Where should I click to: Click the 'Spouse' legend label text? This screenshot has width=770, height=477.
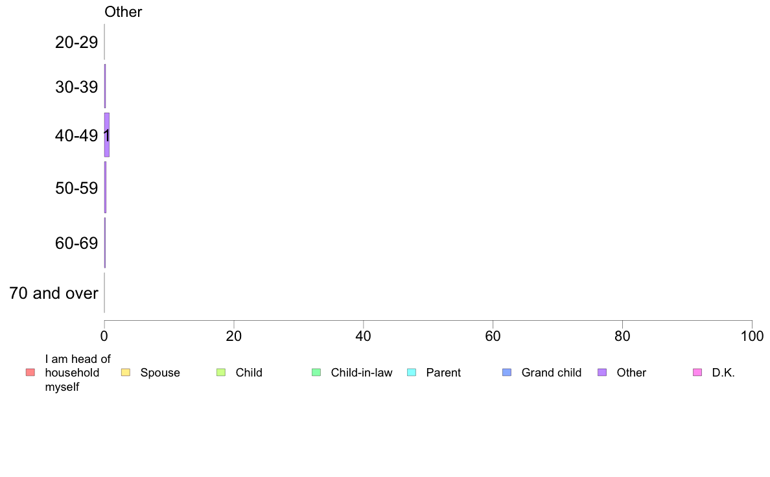160,373
